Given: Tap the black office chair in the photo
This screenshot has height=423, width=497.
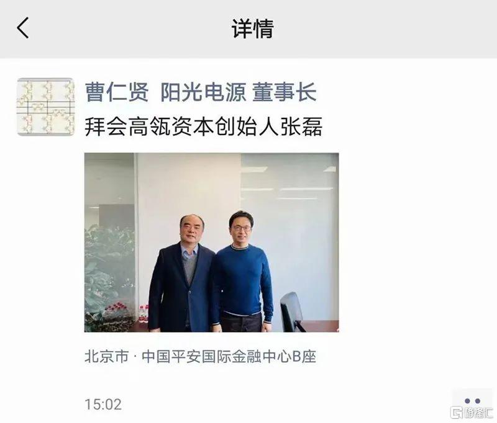Looking at the screenshot, I should coord(291,311).
